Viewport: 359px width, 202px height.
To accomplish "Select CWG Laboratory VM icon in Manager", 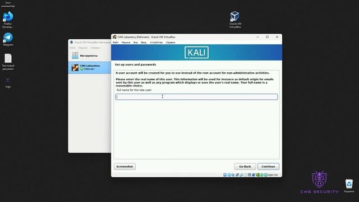I will tap(75, 67).
